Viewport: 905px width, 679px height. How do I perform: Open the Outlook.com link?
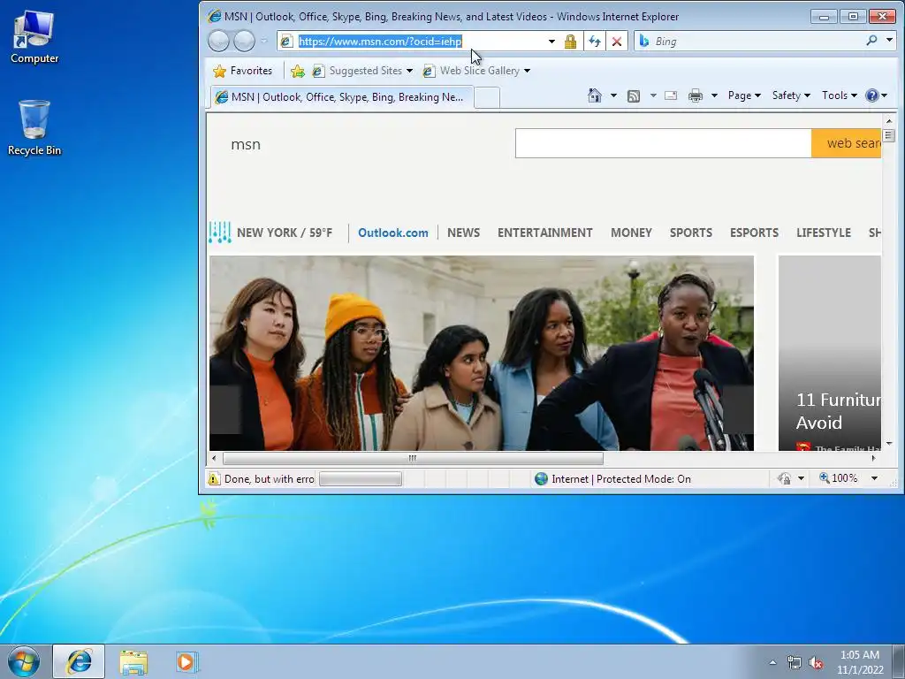point(393,233)
